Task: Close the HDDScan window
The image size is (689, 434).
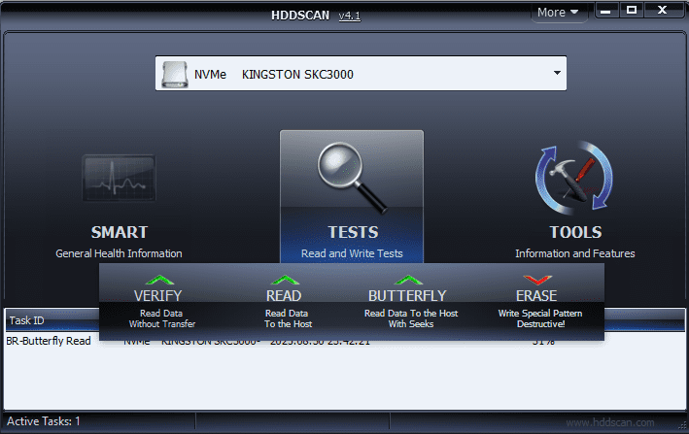Action: click(x=662, y=11)
